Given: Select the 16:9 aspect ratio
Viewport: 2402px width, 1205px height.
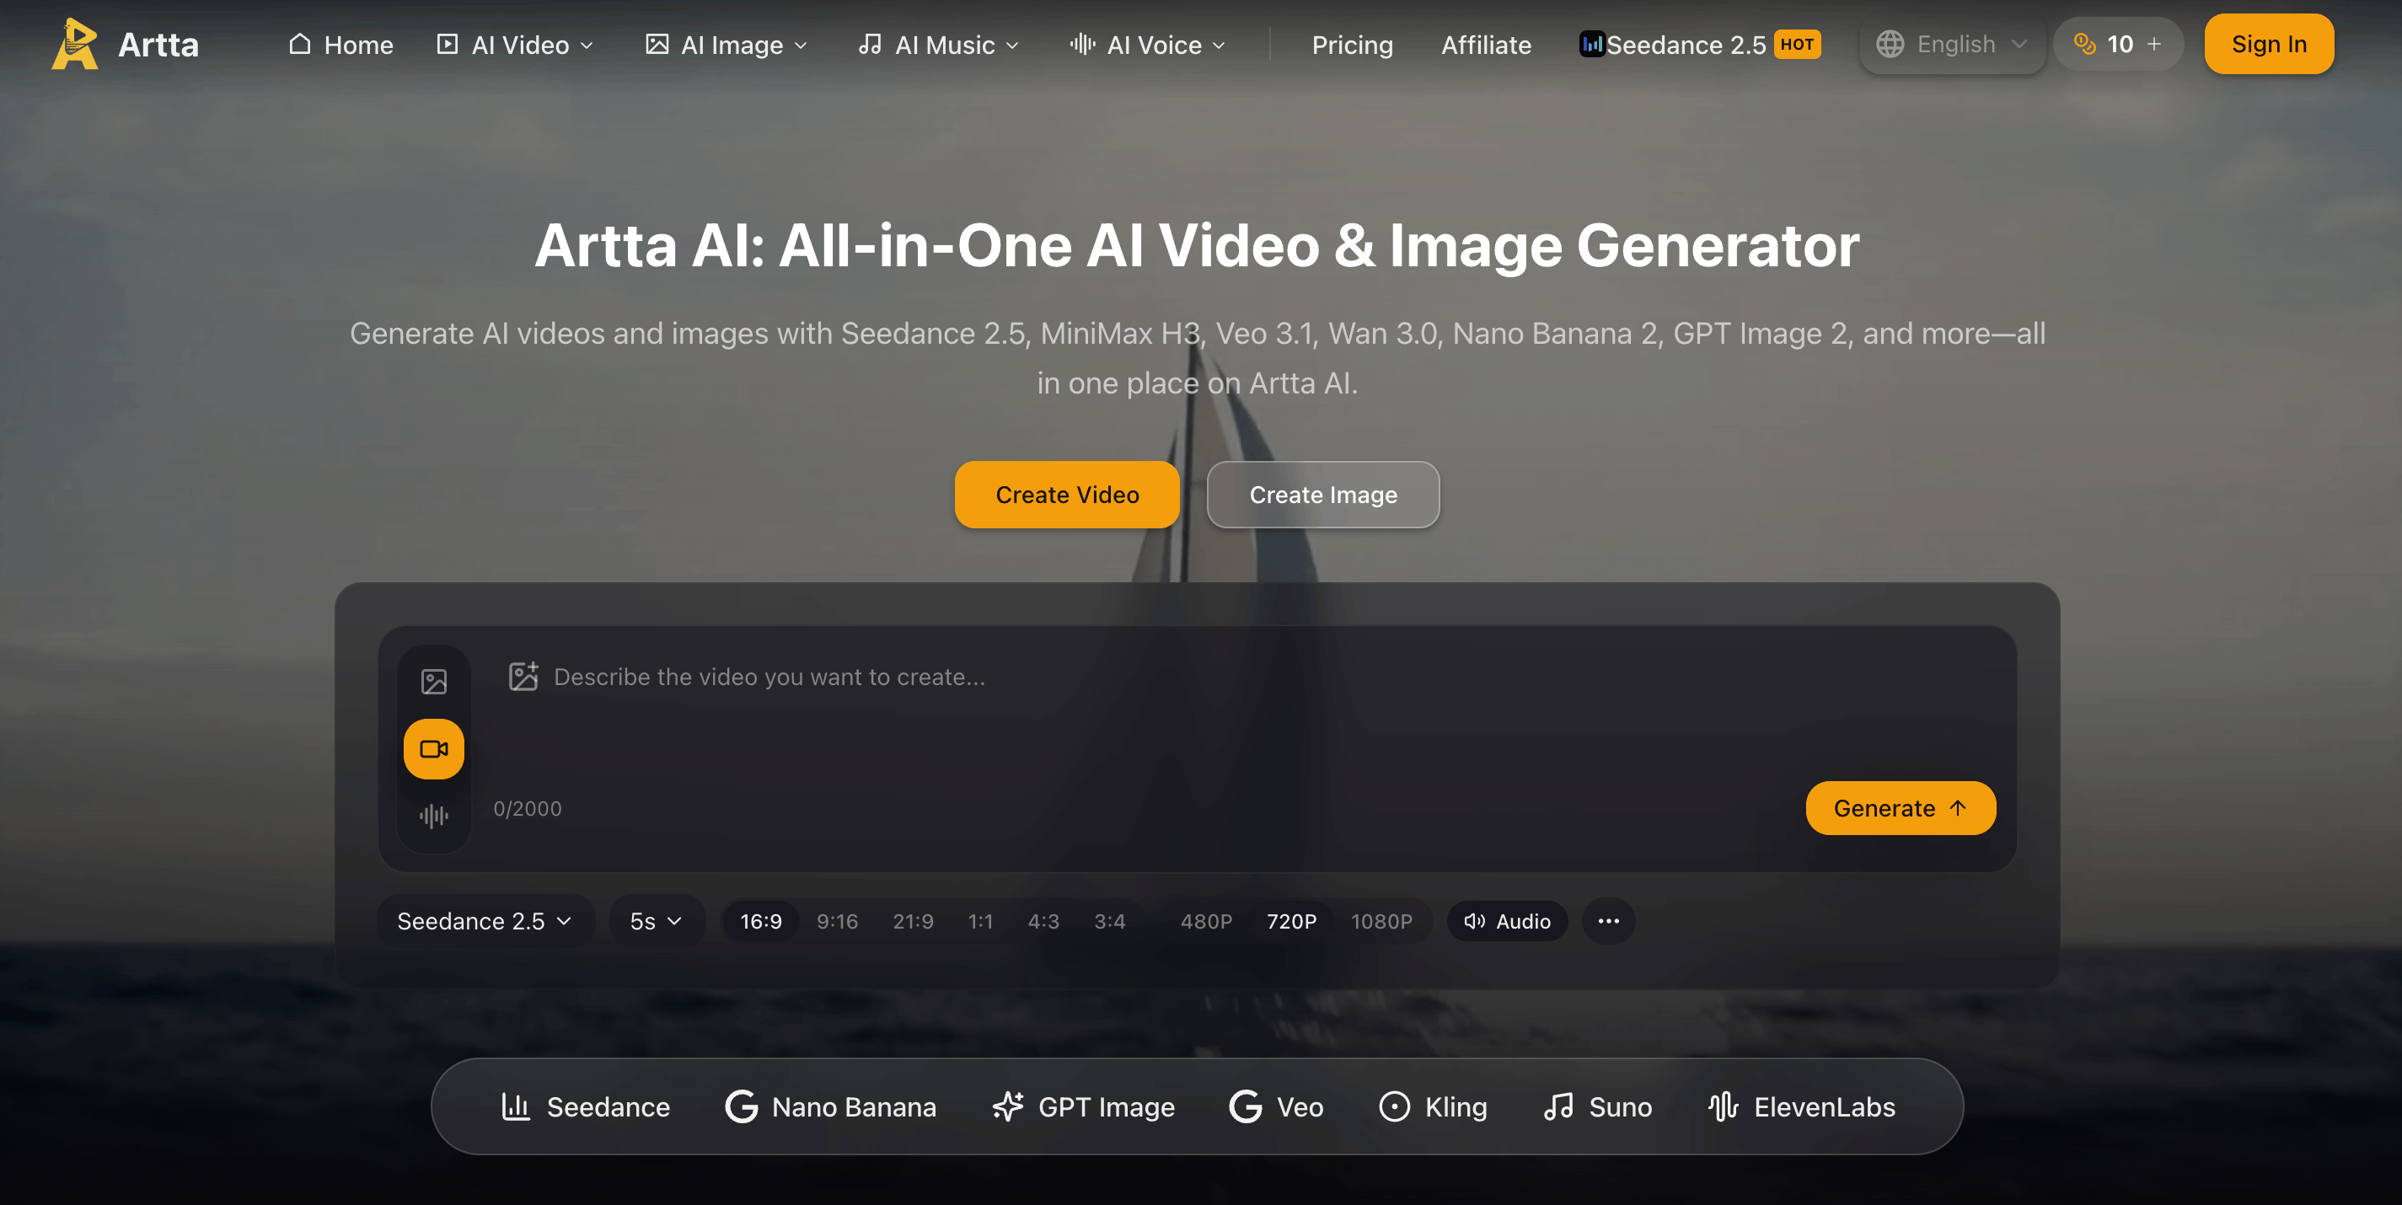Looking at the screenshot, I should (761, 921).
